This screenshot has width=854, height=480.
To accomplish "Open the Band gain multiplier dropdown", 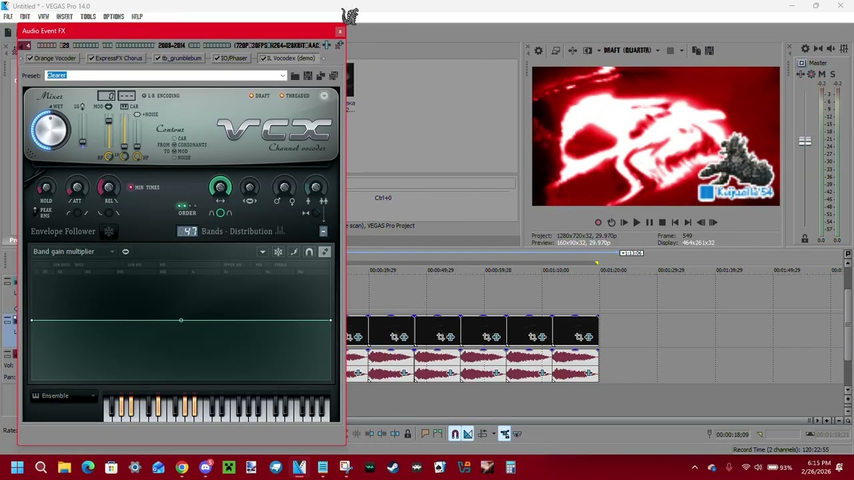I will [112, 251].
